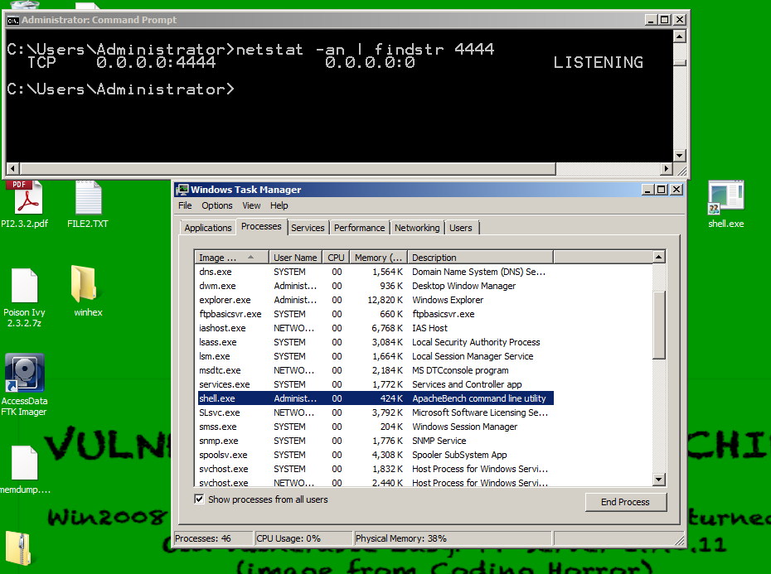Image resolution: width=771 pixels, height=574 pixels.
Task: Click the SNMP Service description cell
Action: 439,441
